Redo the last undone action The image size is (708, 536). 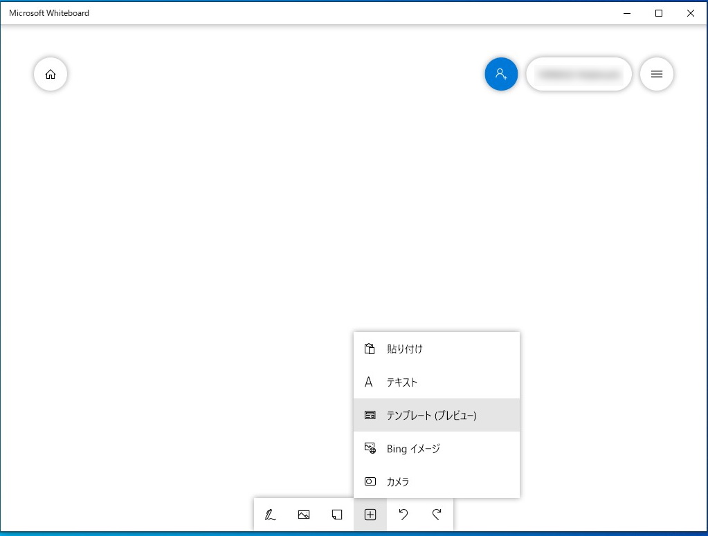click(437, 515)
